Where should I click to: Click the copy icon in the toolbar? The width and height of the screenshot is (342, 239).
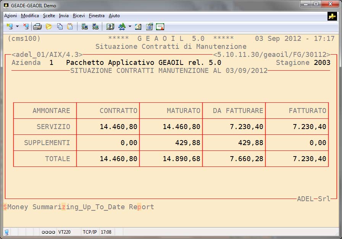60,26
